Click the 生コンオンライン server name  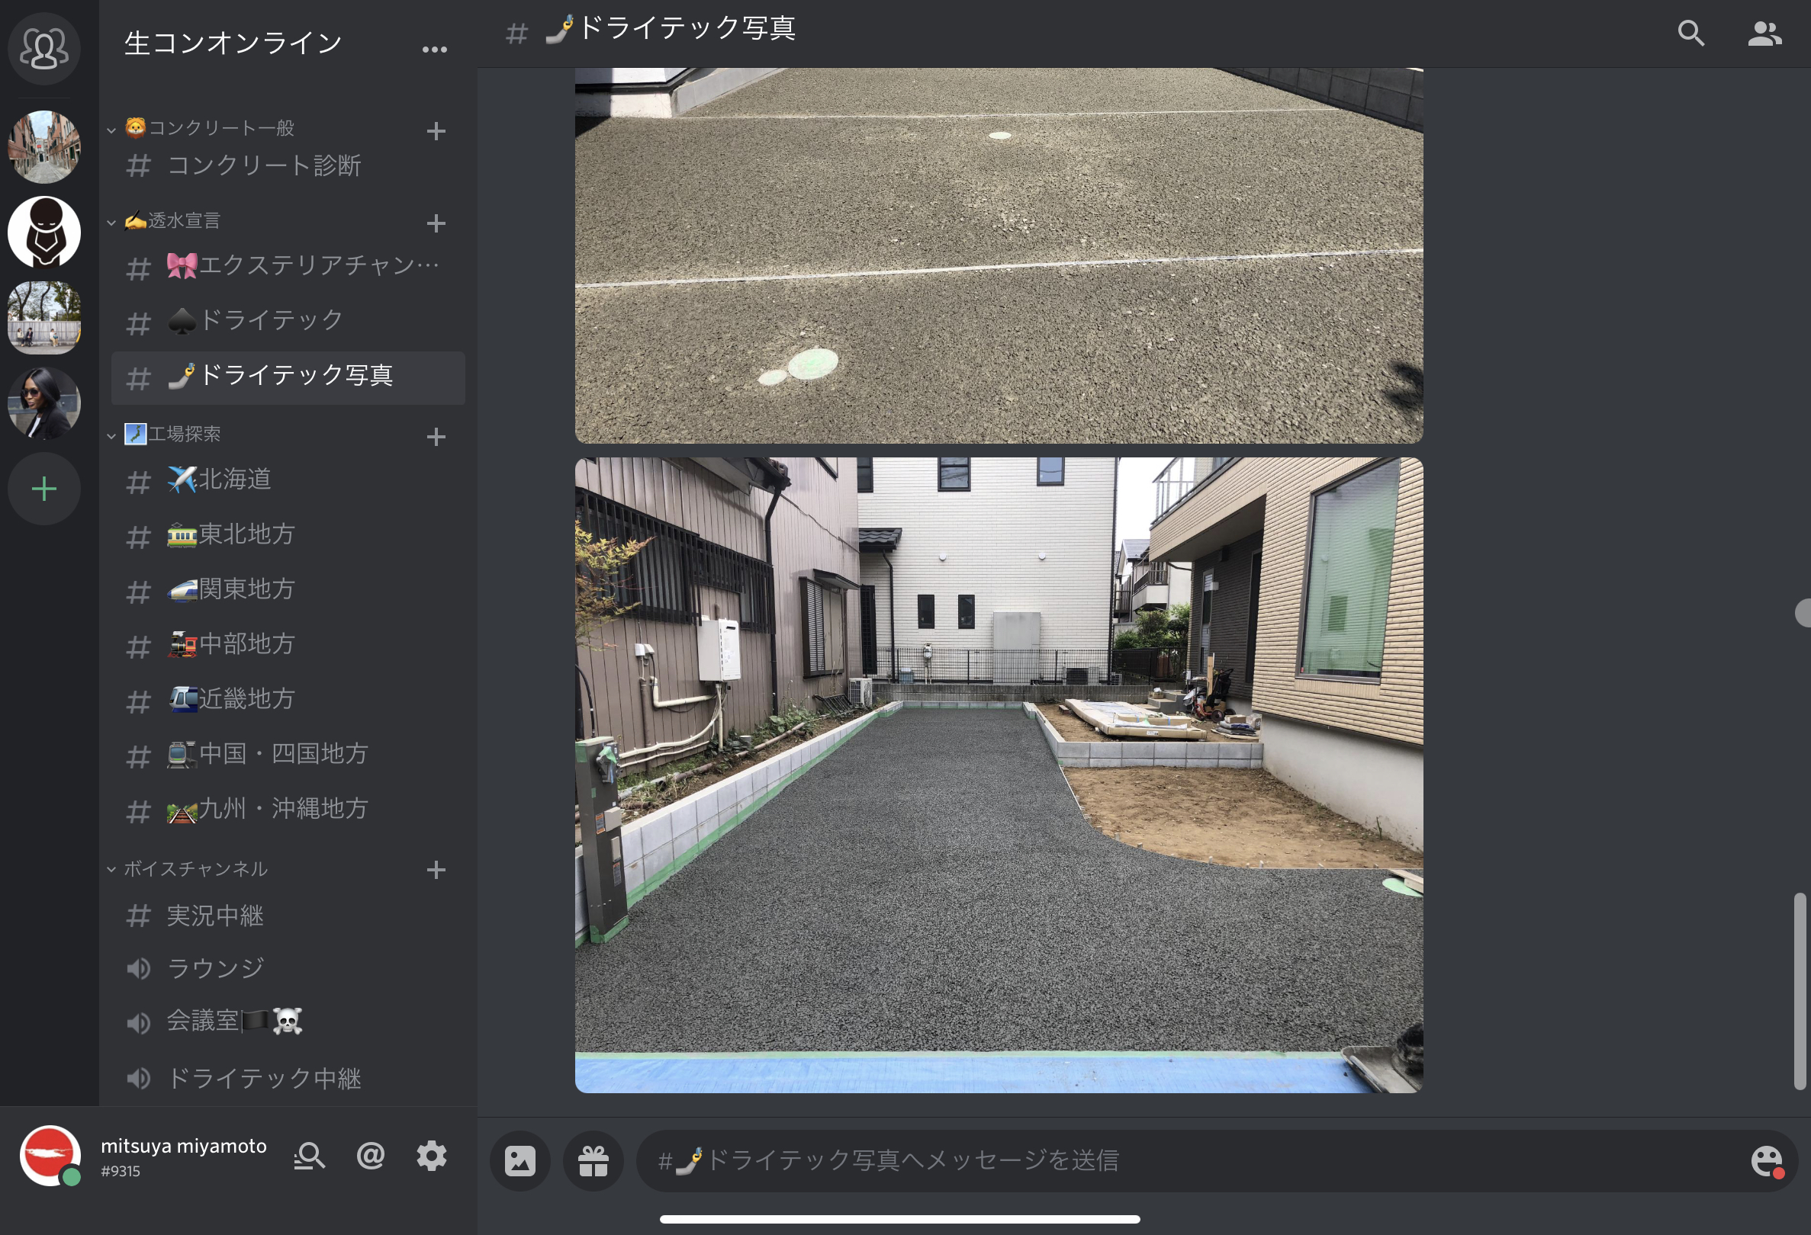coord(233,43)
